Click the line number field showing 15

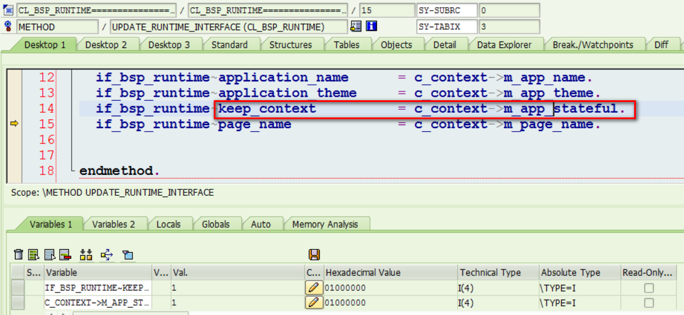coord(387,10)
